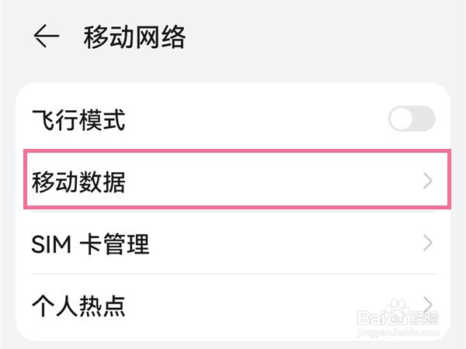
Task: Expand the 个人热点 chevron arrow
Action: (427, 304)
